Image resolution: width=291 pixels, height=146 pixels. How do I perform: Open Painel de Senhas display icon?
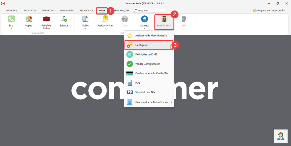click(46, 19)
